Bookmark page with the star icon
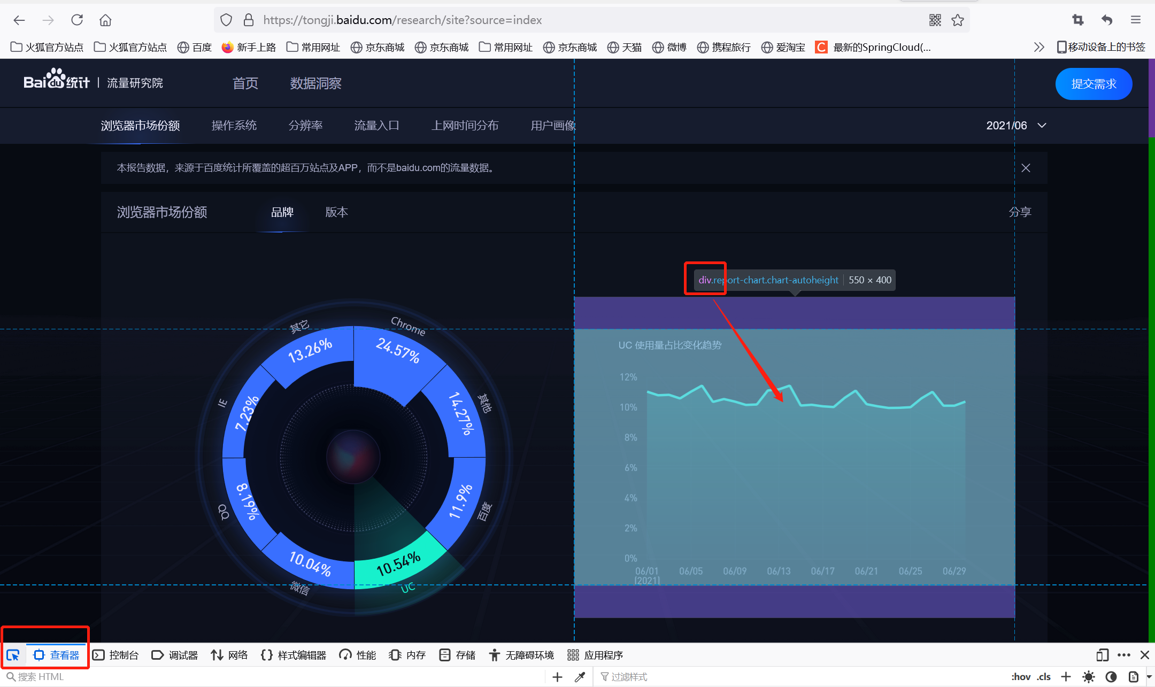This screenshot has width=1155, height=687. tap(957, 20)
